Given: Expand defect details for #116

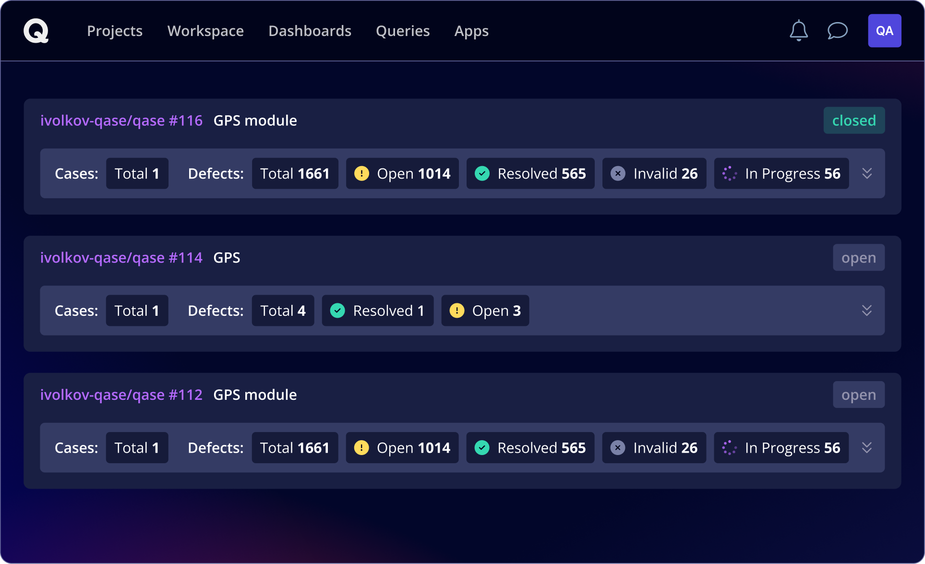Looking at the screenshot, I should coord(866,173).
